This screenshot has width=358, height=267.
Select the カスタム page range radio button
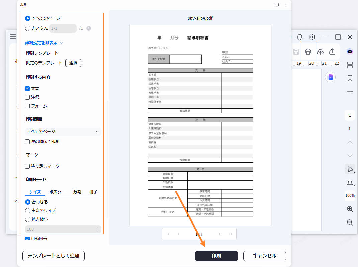28,28
